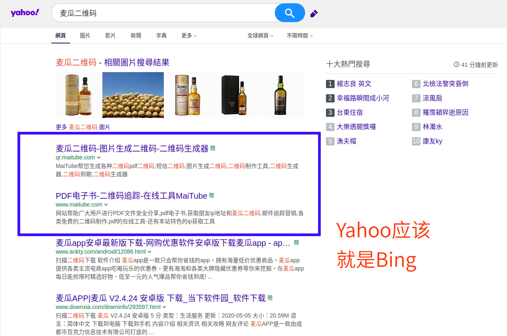Open the 新聞 tab
This screenshot has height=336, width=507.
click(136, 36)
